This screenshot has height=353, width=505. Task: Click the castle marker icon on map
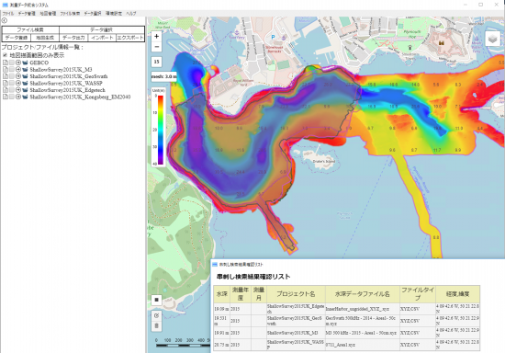pyautogui.click(x=441, y=42)
